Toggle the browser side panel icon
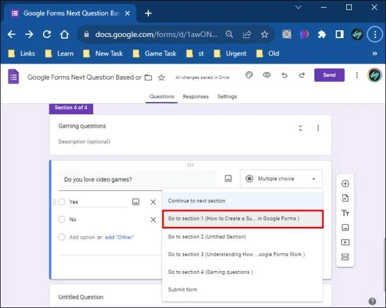The width and height of the screenshot is (386, 308). point(340,34)
